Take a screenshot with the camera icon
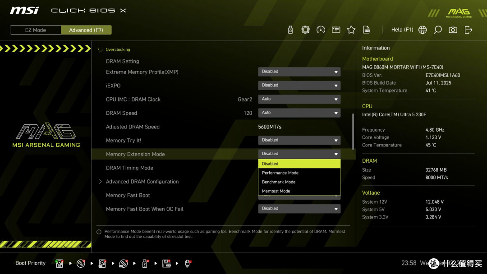Viewport: 487px width, 274px height. pos(453,30)
